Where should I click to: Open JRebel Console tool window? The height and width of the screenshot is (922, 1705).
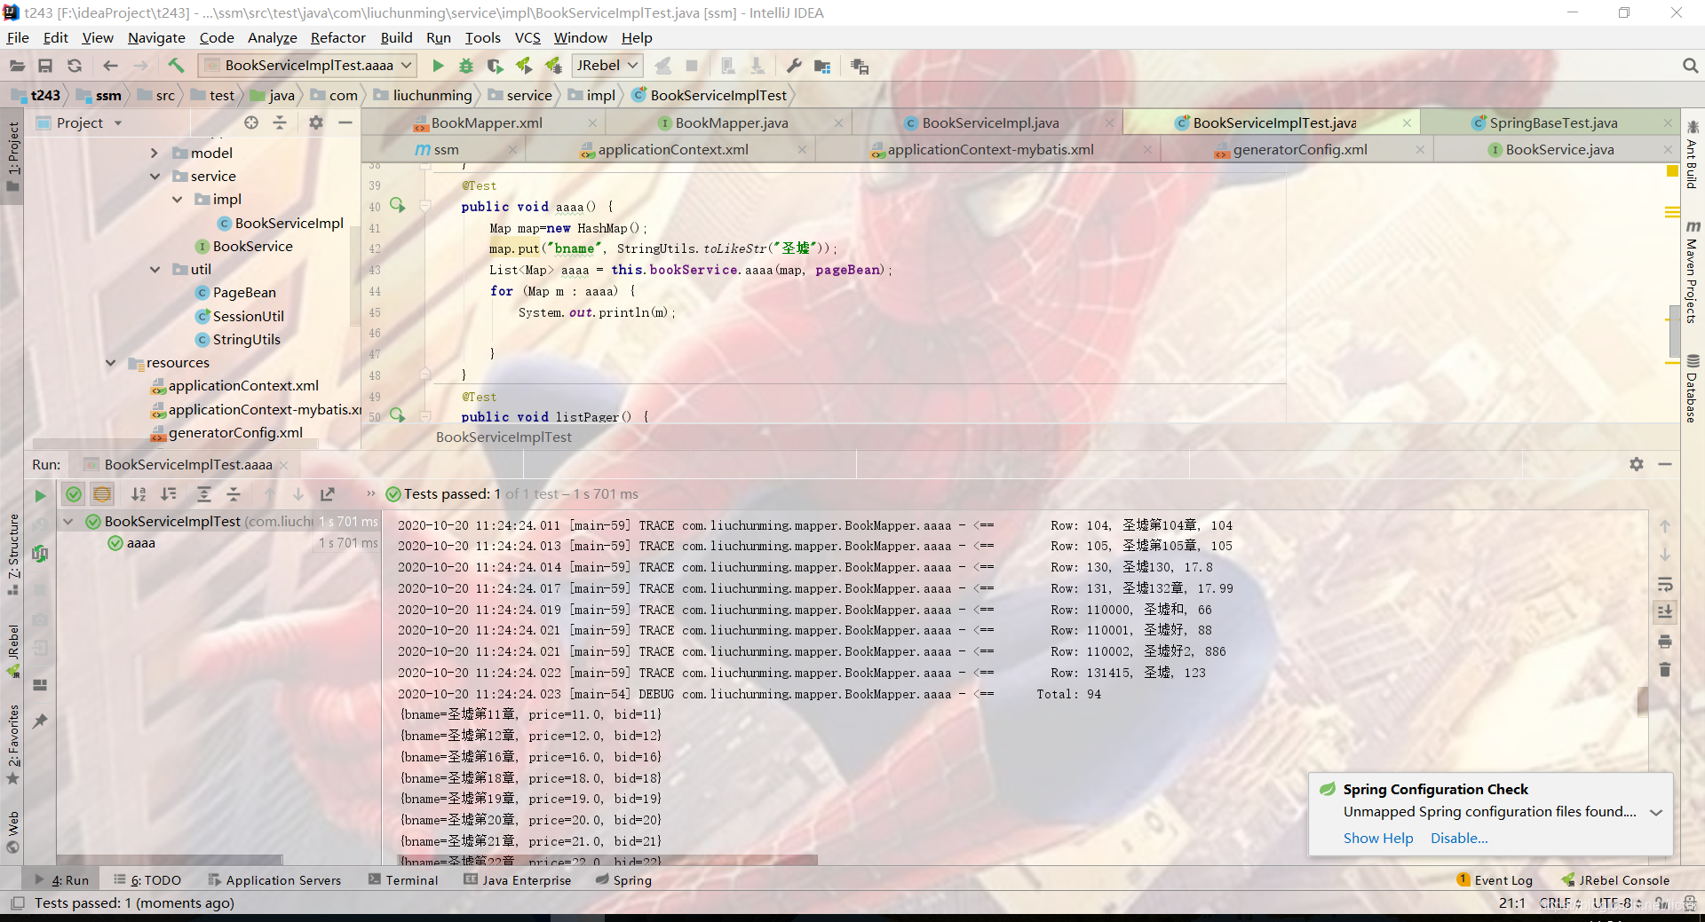tap(1615, 880)
